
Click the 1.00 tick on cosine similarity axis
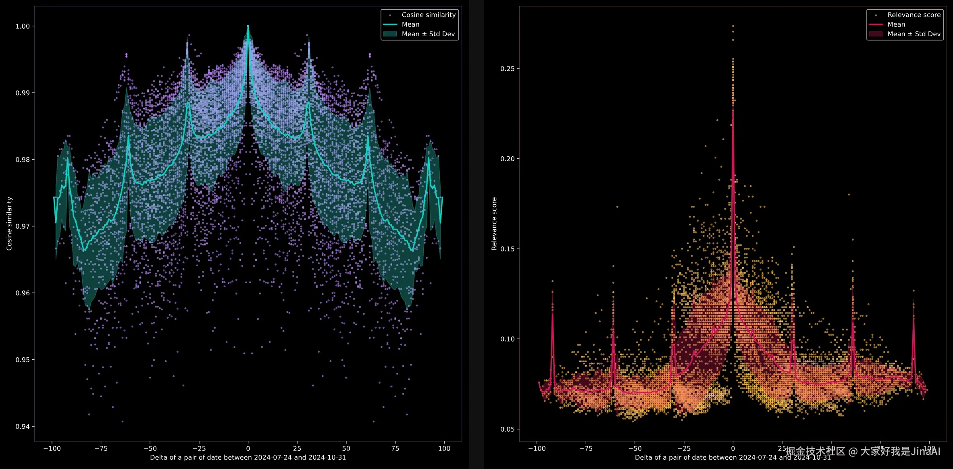pos(23,26)
